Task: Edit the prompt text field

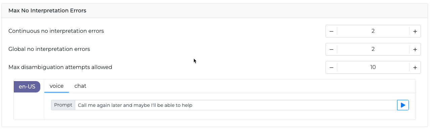Action: (236, 105)
